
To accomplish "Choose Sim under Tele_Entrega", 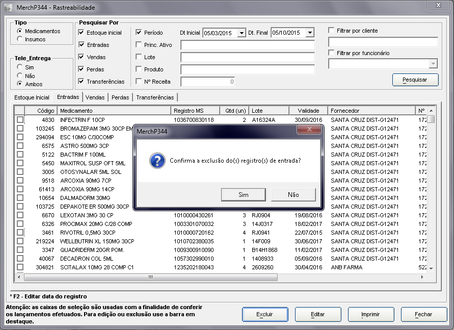I will (x=20, y=67).
